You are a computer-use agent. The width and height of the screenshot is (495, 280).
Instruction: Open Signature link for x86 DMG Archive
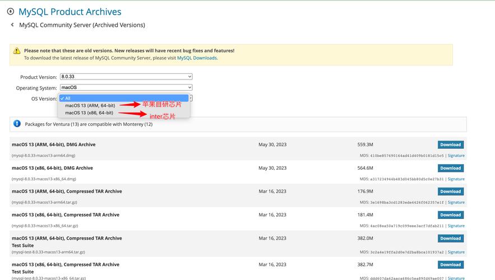click(456, 179)
